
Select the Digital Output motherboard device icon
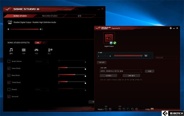click(x=109, y=38)
